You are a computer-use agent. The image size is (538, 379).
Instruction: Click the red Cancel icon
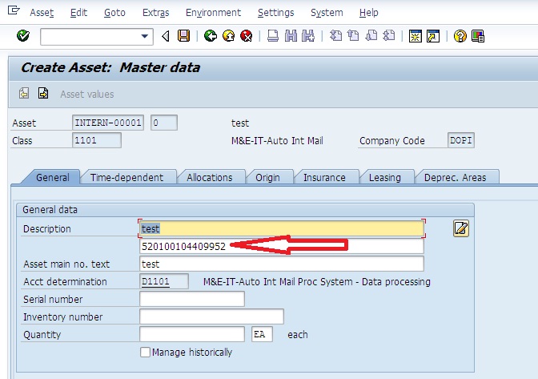[x=247, y=36]
